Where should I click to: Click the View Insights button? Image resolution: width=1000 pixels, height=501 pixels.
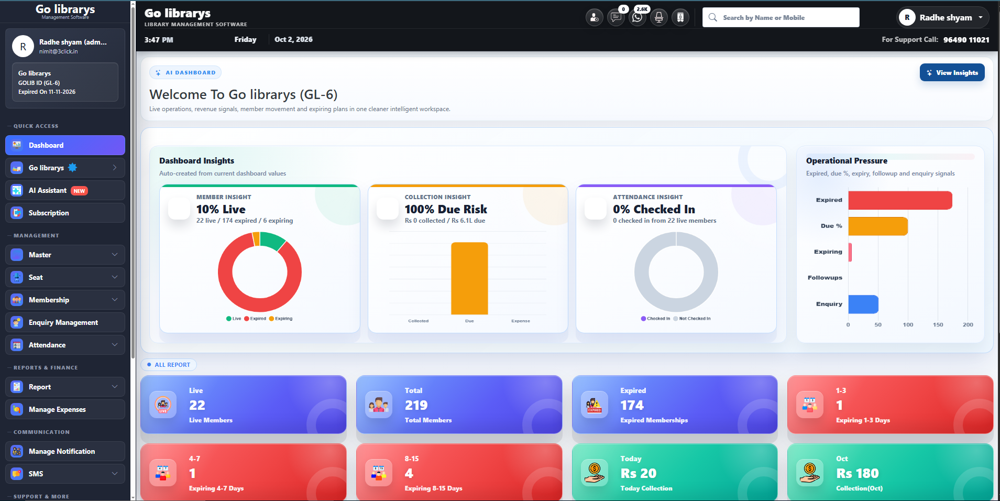pos(952,73)
